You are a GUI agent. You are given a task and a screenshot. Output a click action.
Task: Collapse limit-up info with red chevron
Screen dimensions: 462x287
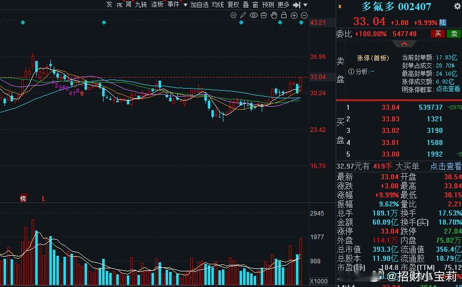click(x=404, y=44)
